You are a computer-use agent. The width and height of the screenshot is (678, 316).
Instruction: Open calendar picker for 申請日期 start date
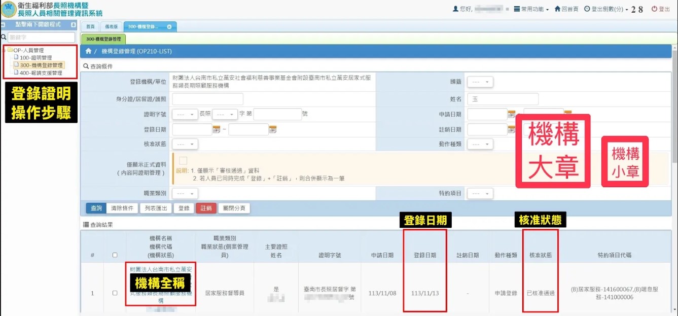[x=512, y=114]
